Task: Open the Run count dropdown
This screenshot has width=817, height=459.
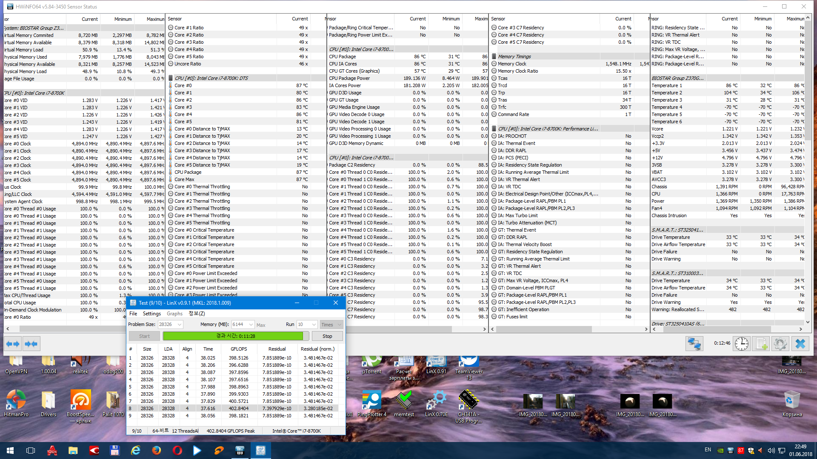Action: (314, 324)
